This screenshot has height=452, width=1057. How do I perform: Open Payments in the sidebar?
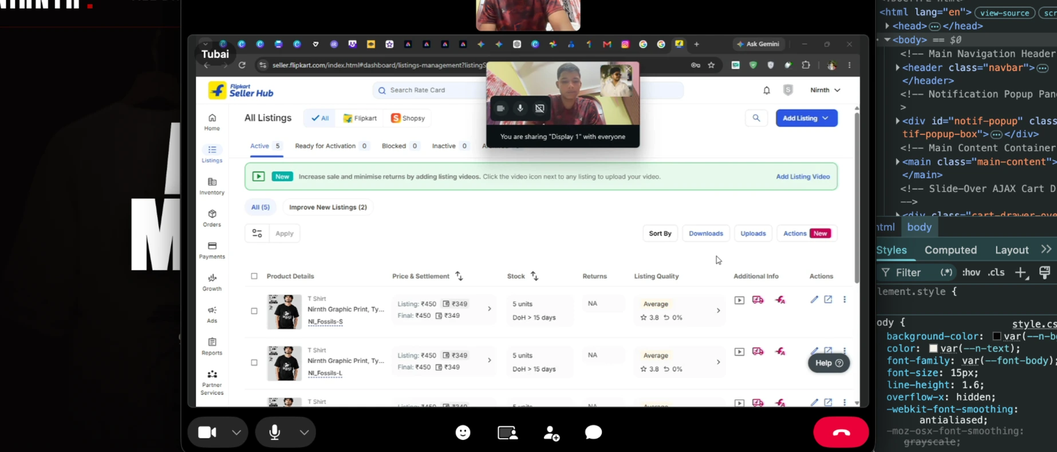(212, 250)
